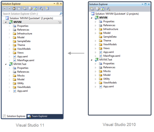Expand the Views folder in Visual Studio 2010 panel
Screen dimensions: 154x132
96,49
